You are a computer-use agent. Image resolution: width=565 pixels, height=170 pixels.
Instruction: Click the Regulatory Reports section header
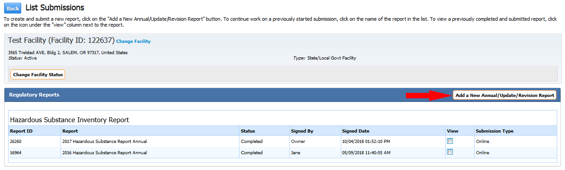click(x=34, y=95)
